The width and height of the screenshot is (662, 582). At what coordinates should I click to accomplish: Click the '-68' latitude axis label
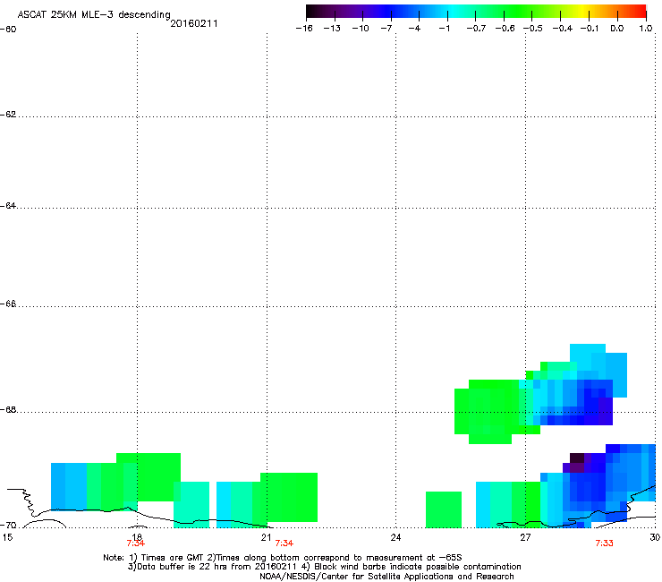click(8, 410)
